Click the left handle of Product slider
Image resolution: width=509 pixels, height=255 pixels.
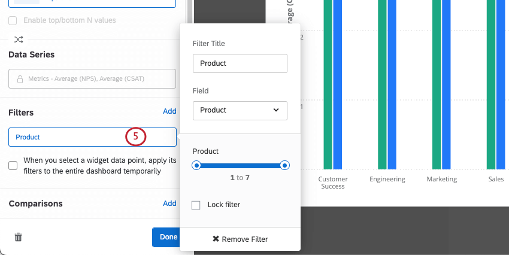[196, 165]
